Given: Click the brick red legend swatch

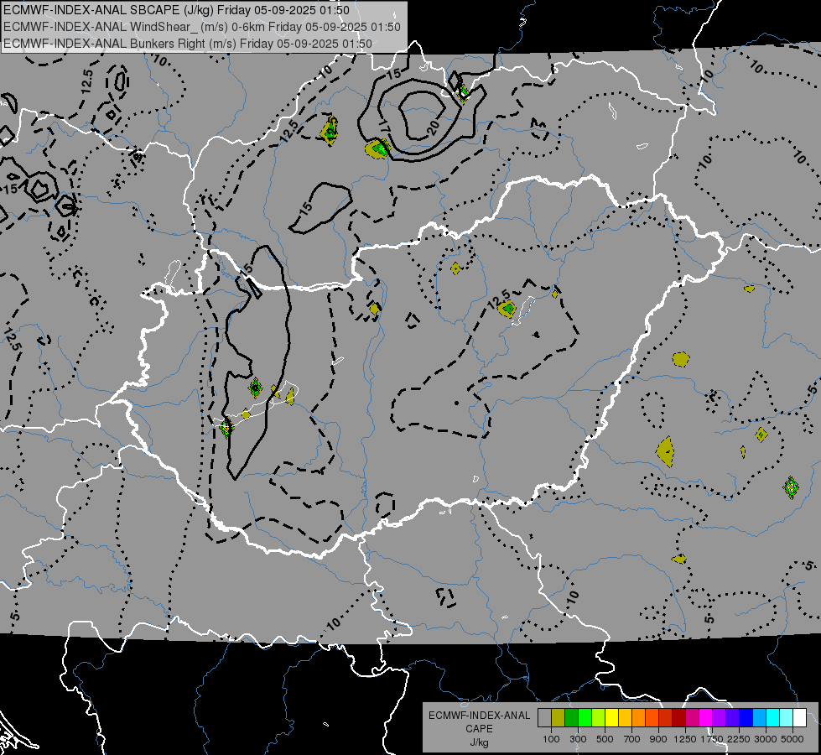Looking at the screenshot, I should pyautogui.click(x=666, y=718).
